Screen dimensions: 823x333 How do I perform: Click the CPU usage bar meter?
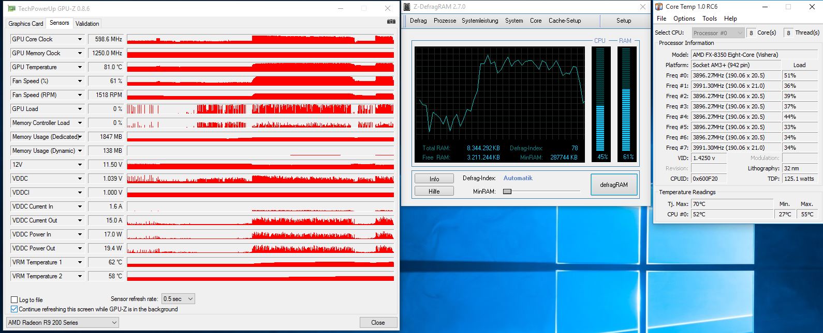[600, 104]
